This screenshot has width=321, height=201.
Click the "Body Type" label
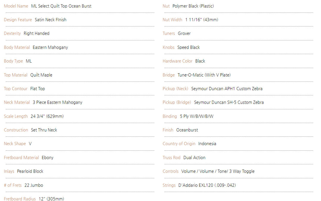[13, 61]
